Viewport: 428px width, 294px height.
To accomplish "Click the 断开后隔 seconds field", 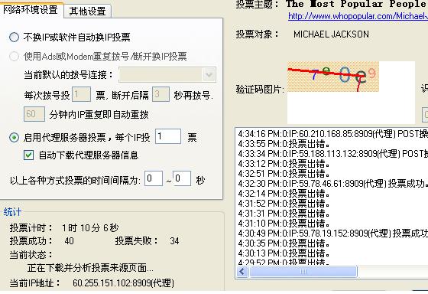I will [x=160, y=94].
